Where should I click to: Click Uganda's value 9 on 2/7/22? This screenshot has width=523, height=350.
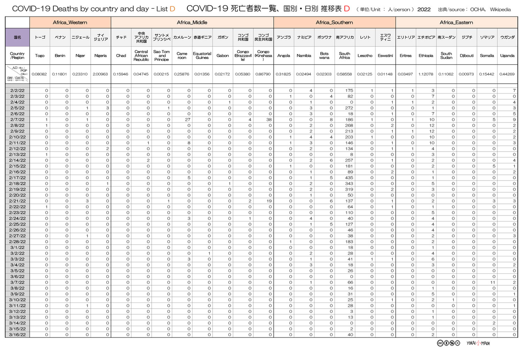515,119
